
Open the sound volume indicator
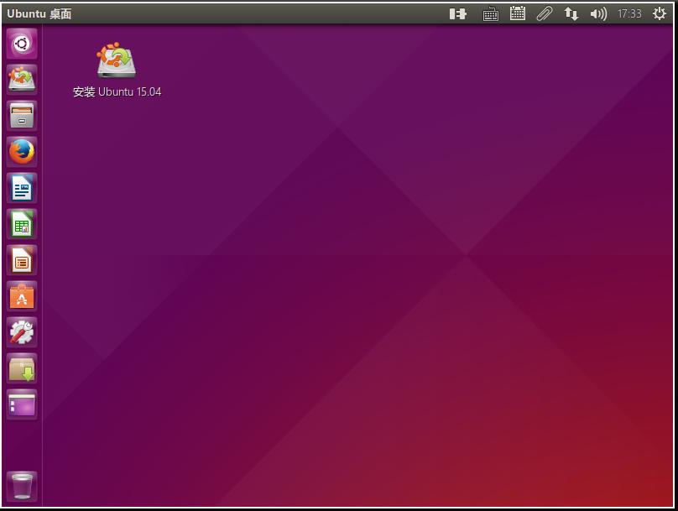(598, 13)
